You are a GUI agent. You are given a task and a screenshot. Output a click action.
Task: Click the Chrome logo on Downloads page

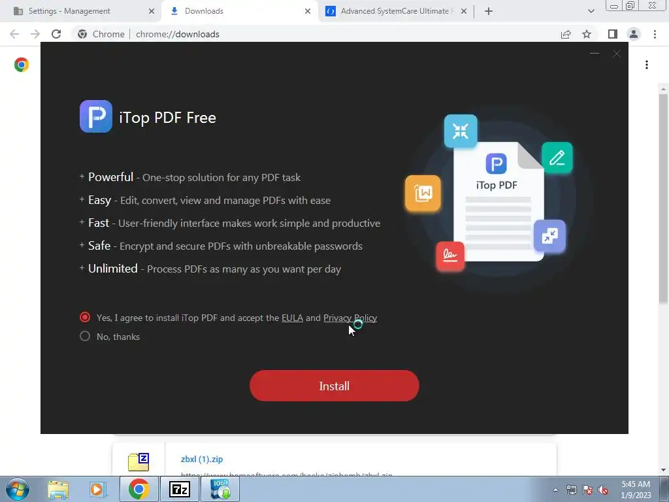click(22, 65)
